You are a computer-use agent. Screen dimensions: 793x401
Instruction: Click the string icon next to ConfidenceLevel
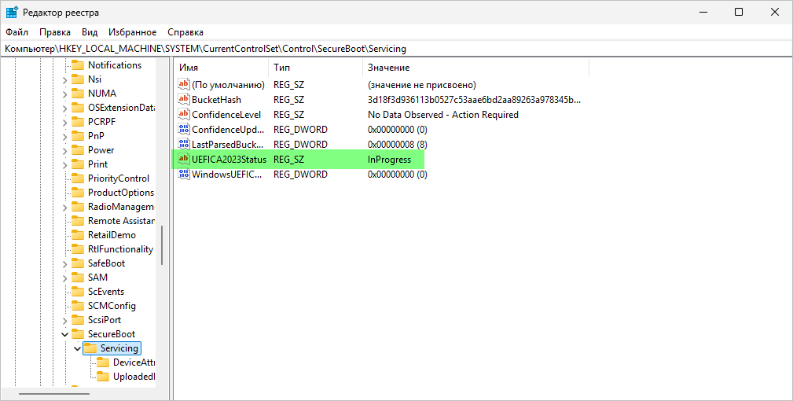[184, 114]
